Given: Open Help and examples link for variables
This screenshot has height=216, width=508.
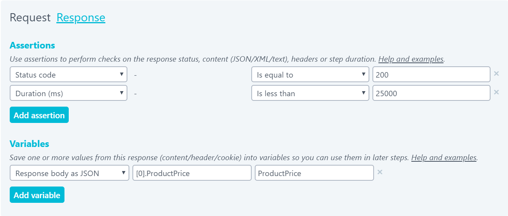Looking at the screenshot, I should point(444,158).
